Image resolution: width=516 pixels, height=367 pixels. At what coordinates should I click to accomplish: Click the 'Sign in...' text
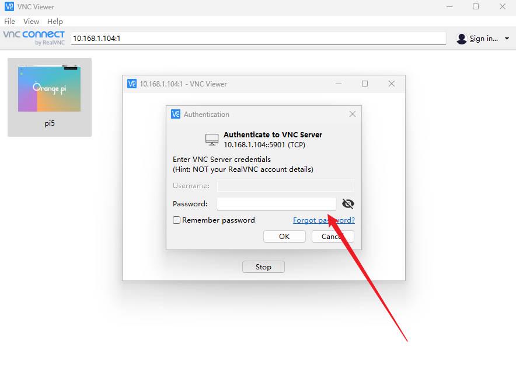[484, 39]
